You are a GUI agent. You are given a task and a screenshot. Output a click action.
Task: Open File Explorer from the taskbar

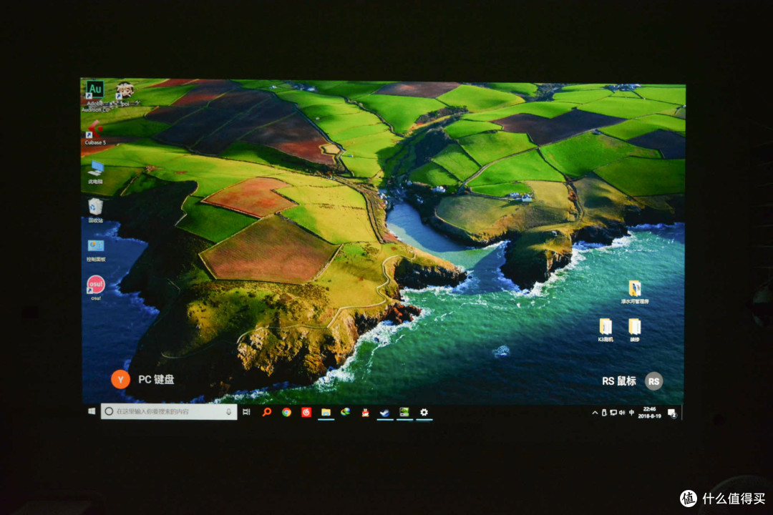coord(326,413)
